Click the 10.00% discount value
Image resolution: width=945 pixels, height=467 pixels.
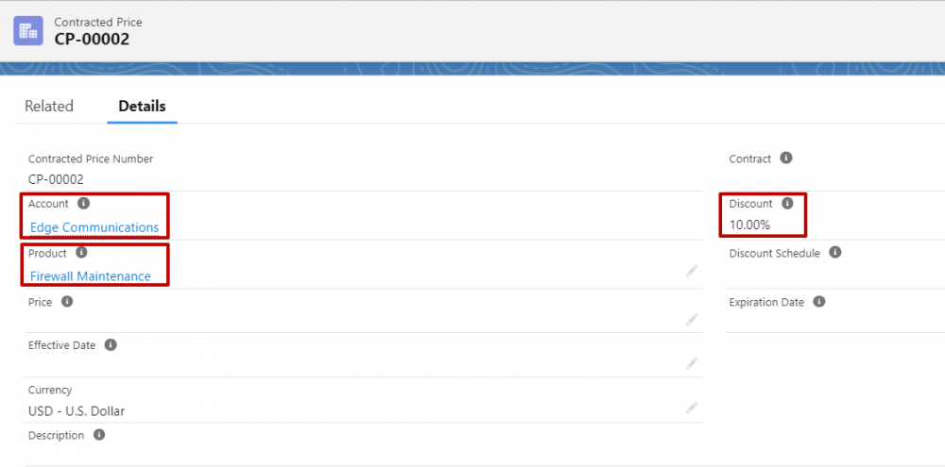pyautogui.click(x=749, y=225)
